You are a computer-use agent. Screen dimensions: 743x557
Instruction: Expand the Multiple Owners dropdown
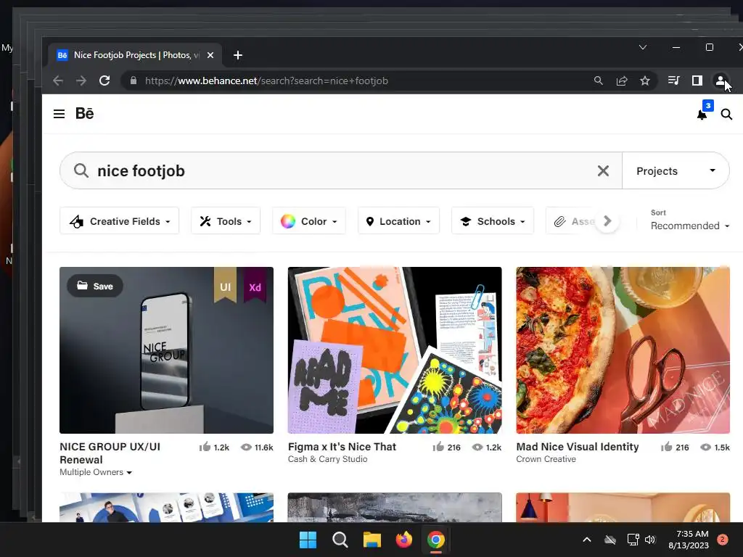tap(96, 472)
